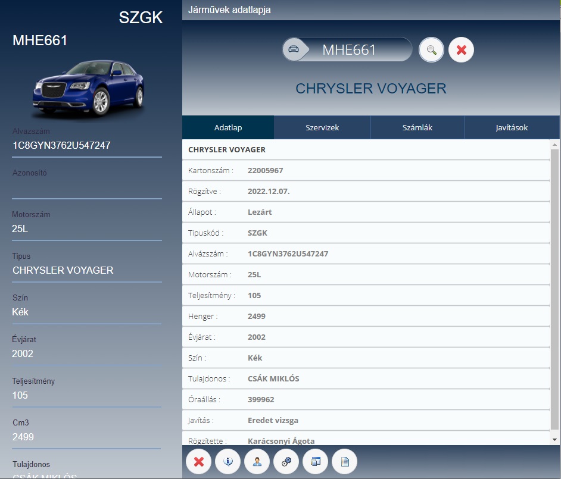Click the SZGK heading in left panel
561x479 pixels.
[141, 17]
